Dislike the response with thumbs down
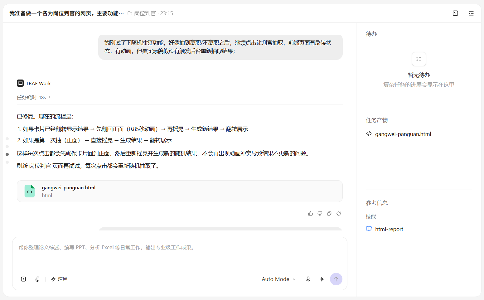The width and height of the screenshot is (484, 300). pyautogui.click(x=320, y=214)
